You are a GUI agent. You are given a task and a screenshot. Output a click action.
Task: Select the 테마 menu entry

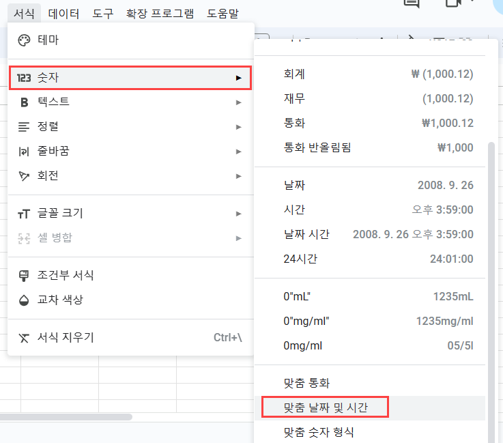[131, 40]
